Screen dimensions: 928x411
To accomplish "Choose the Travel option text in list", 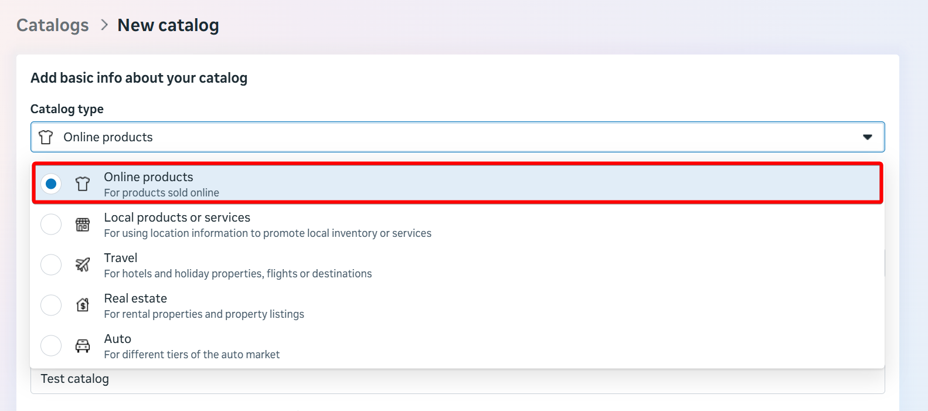I will [x=121, y=258].
